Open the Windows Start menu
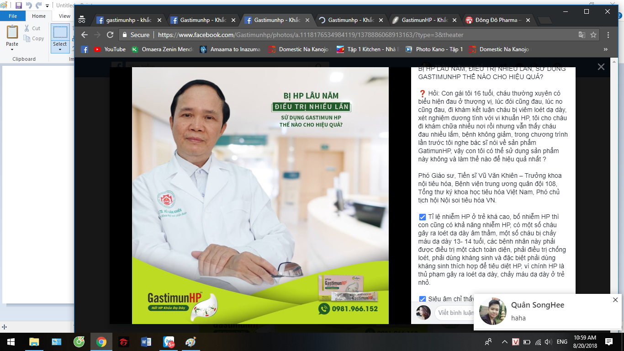624x351 pixels. coord(11,341)
